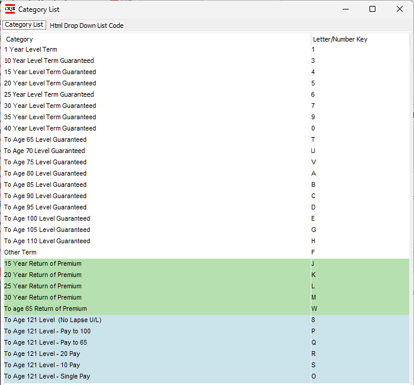Choose To Age 121 Level No Lapse row
The image size is (414, 385).
click(53, 320)
